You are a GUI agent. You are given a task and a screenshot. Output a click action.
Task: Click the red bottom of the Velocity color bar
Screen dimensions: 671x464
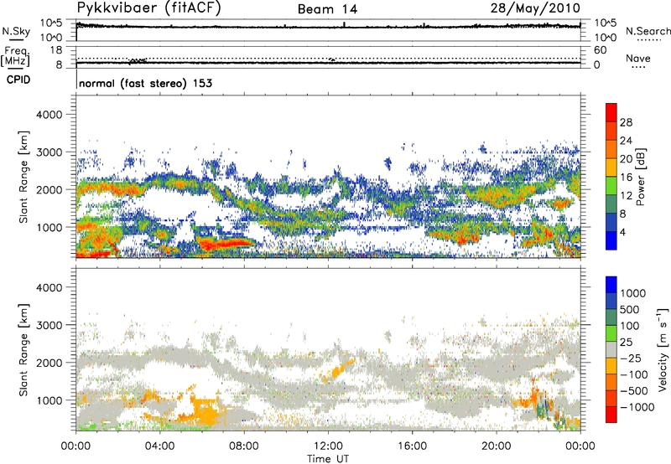coord(611,415)
